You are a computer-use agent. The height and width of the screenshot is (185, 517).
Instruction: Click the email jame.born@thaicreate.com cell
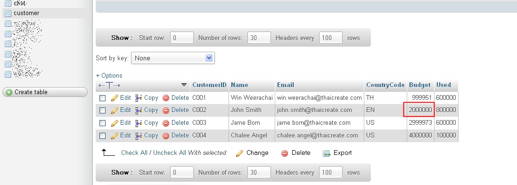click(313, 122)
